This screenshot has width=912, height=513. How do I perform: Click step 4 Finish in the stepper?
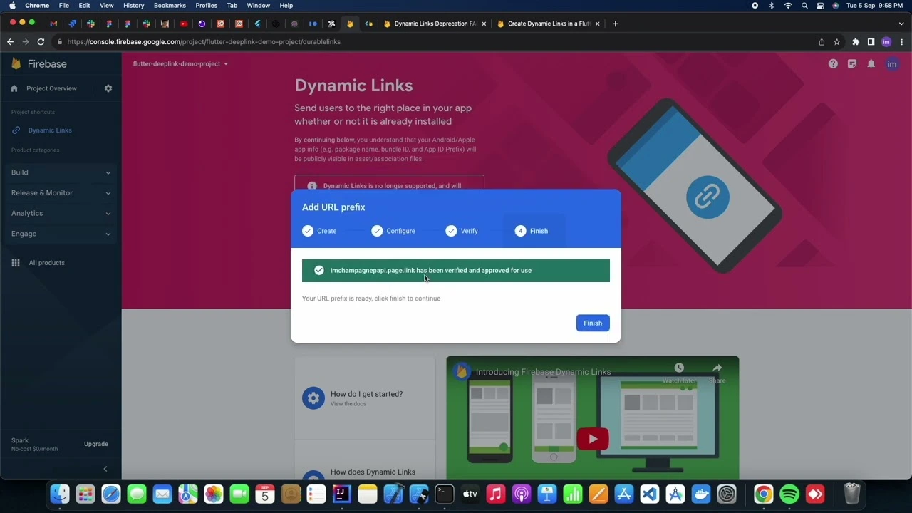532,231
